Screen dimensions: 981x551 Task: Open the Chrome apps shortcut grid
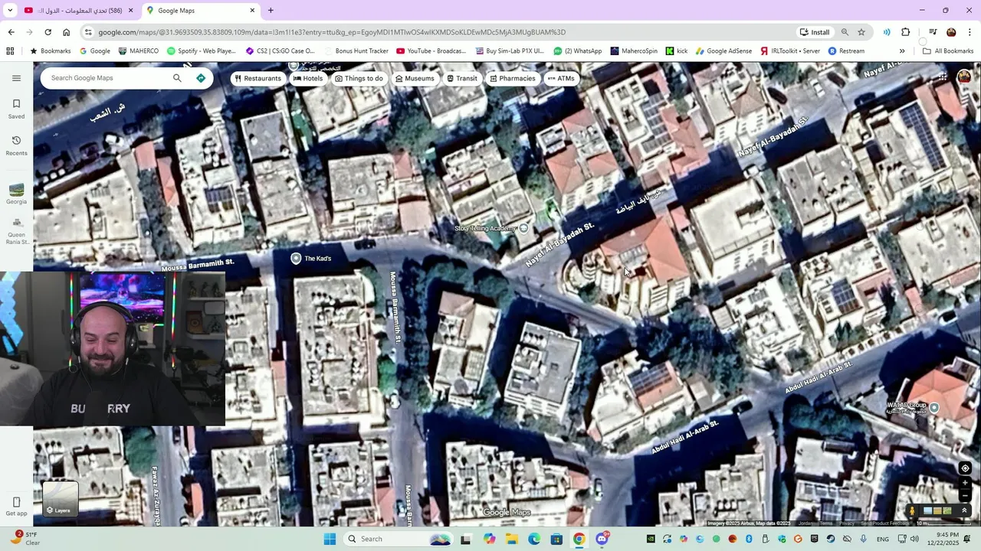(x=10, y=51)
